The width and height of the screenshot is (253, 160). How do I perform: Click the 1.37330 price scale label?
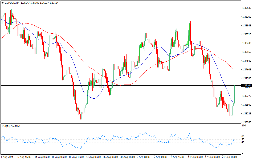click(247, 78)
